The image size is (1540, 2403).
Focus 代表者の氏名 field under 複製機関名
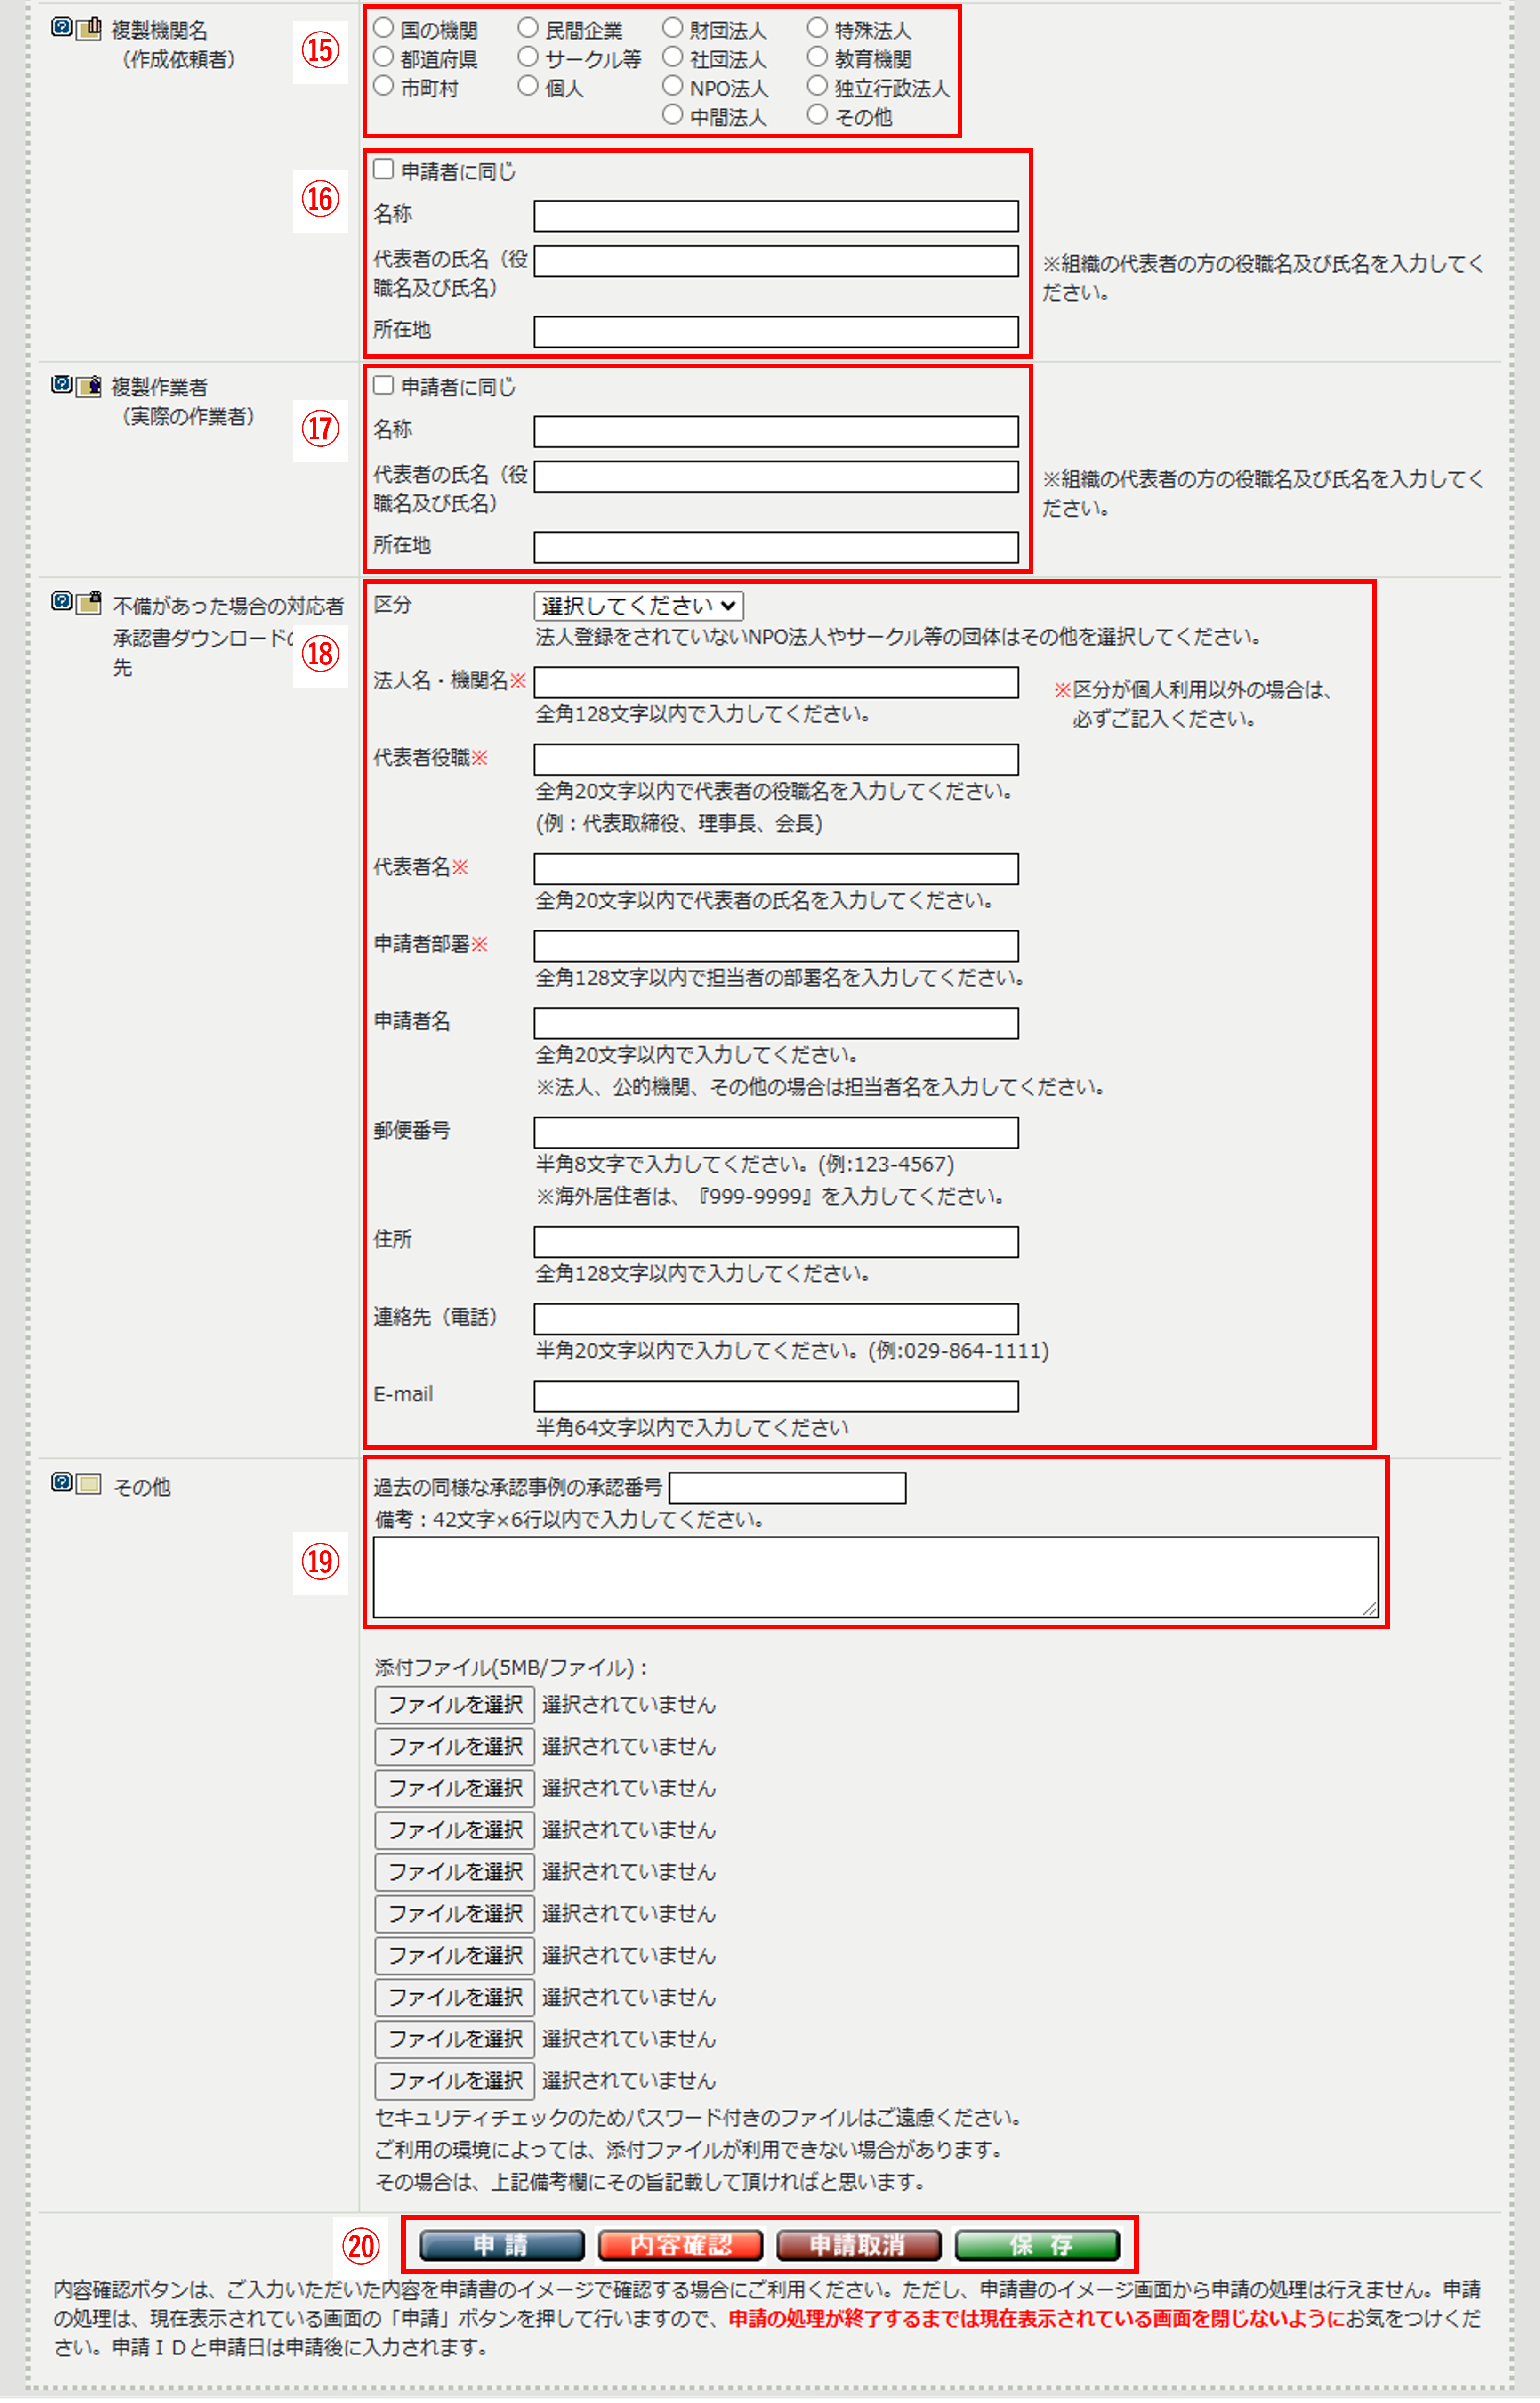[x=776, y=261]
